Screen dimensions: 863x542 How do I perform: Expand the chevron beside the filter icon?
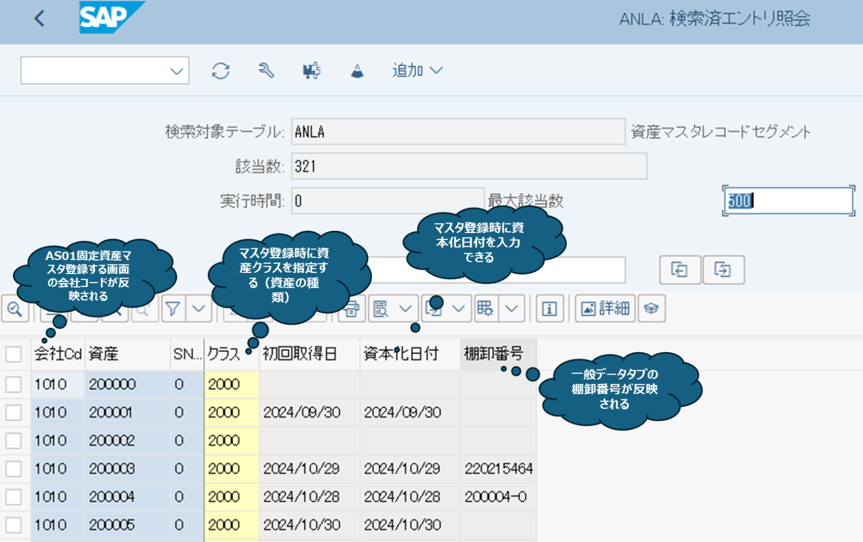pos(198,308)
